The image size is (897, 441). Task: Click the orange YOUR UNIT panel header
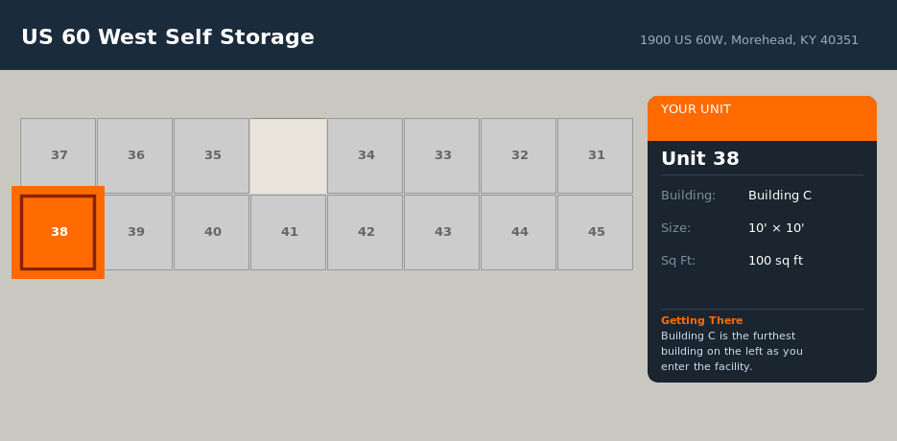762,117
